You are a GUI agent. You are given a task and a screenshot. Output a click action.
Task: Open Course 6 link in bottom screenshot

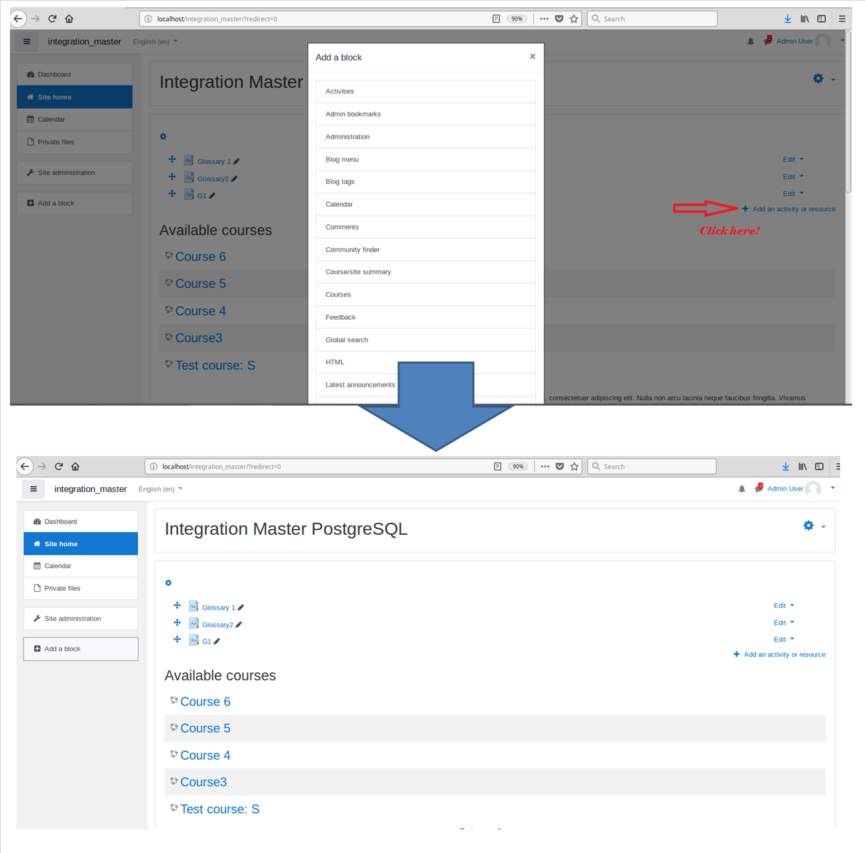pyautogui.click(x=205, y=702)
